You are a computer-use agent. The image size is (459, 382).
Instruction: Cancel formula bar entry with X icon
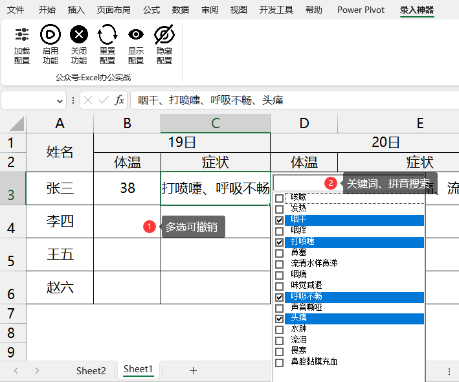click(x=88, y=100)
